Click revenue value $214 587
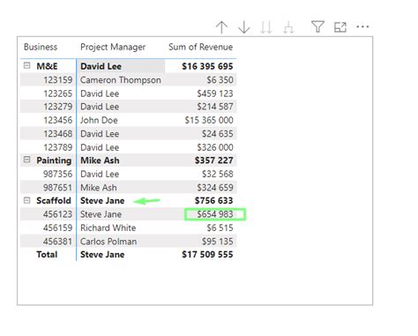418x336 pixels. coord(215,107)
